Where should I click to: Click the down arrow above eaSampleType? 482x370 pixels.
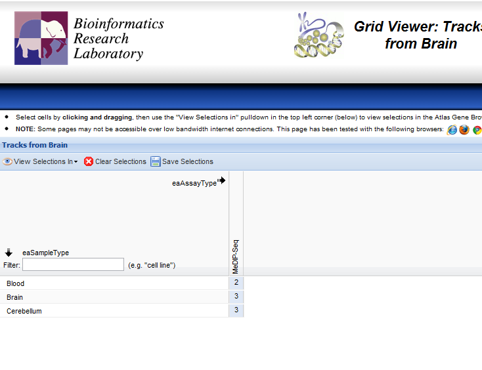pyautogui.click(x=9, y=253)
